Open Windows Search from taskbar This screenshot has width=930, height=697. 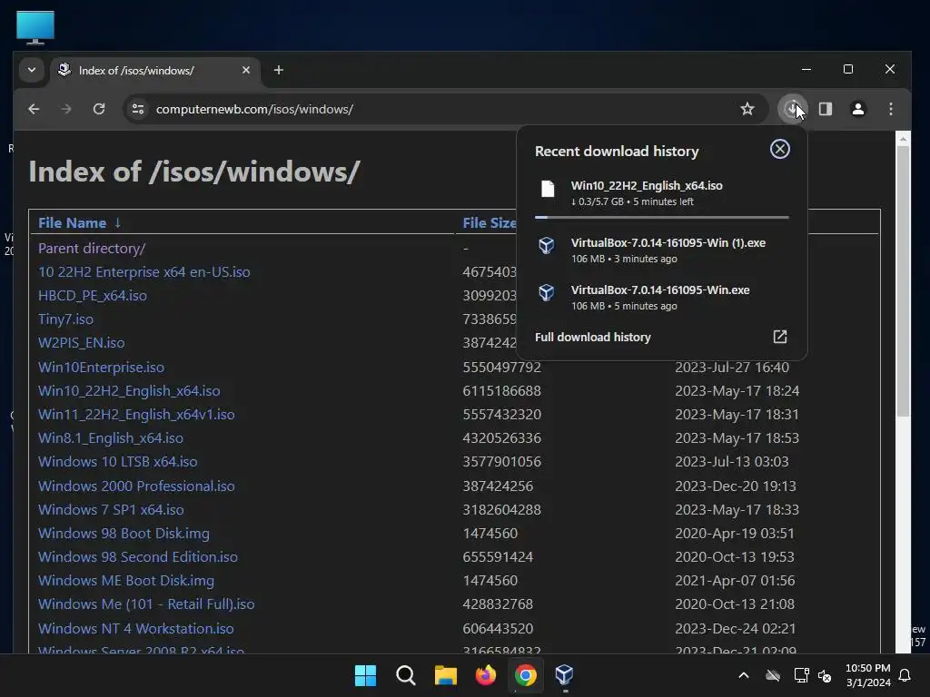[406, 675]
